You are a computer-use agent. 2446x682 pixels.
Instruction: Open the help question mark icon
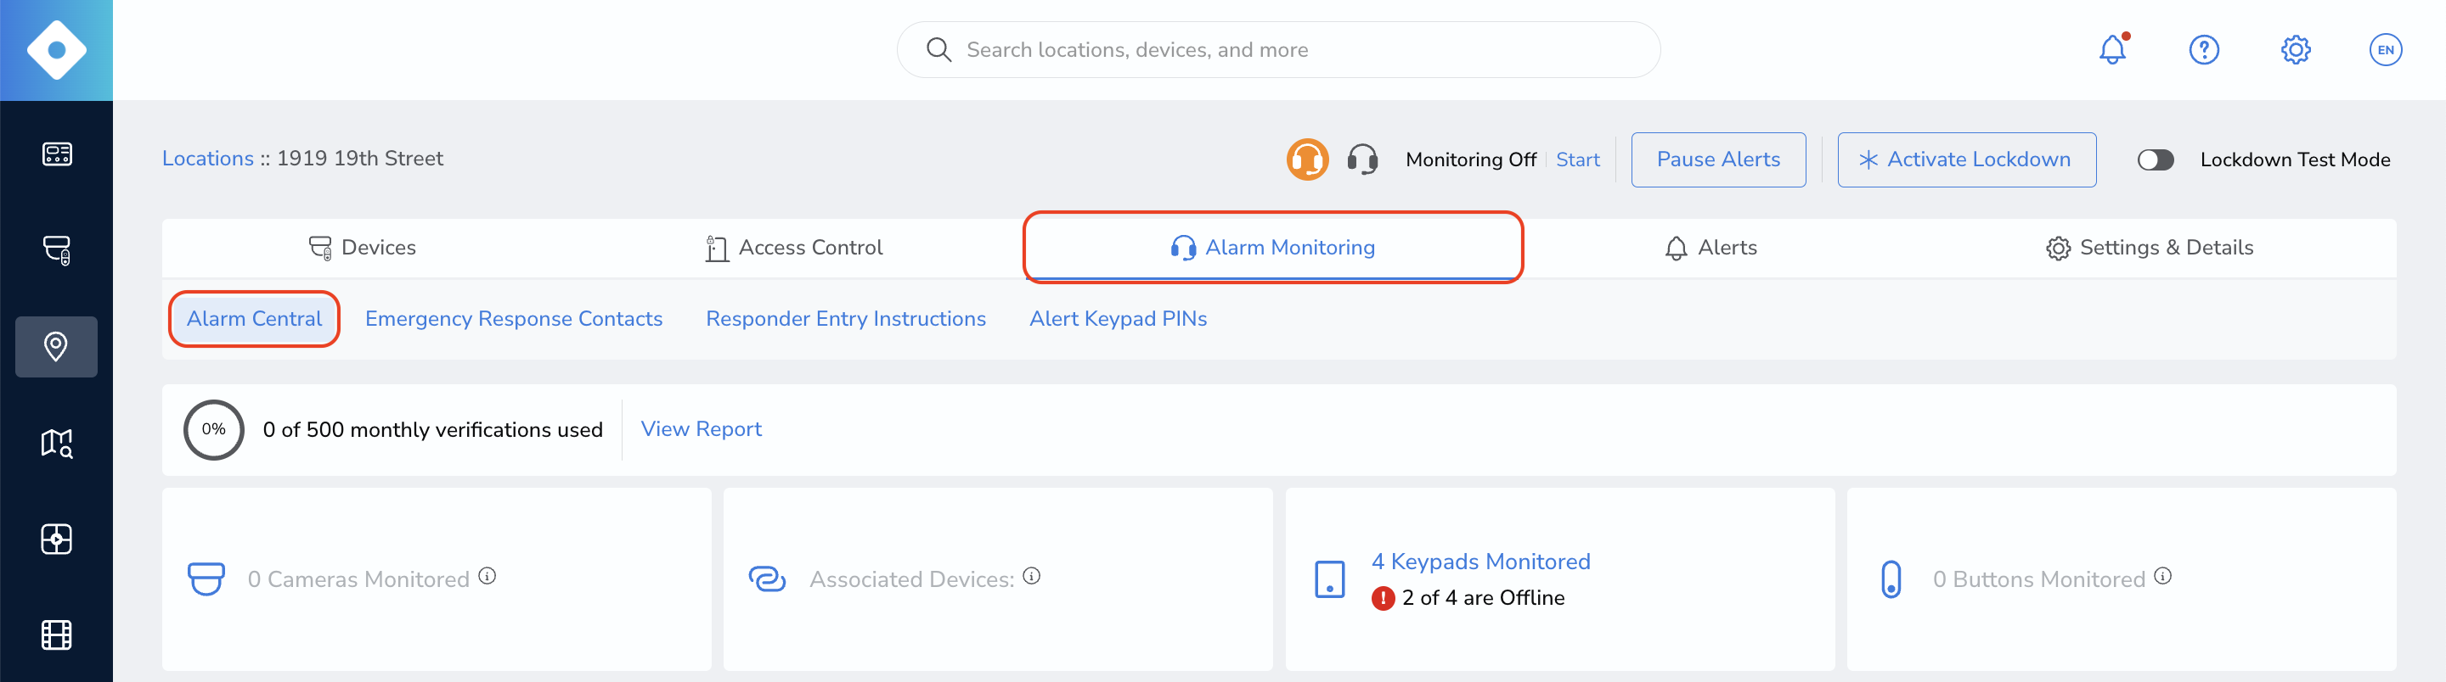coord(2203,49)
